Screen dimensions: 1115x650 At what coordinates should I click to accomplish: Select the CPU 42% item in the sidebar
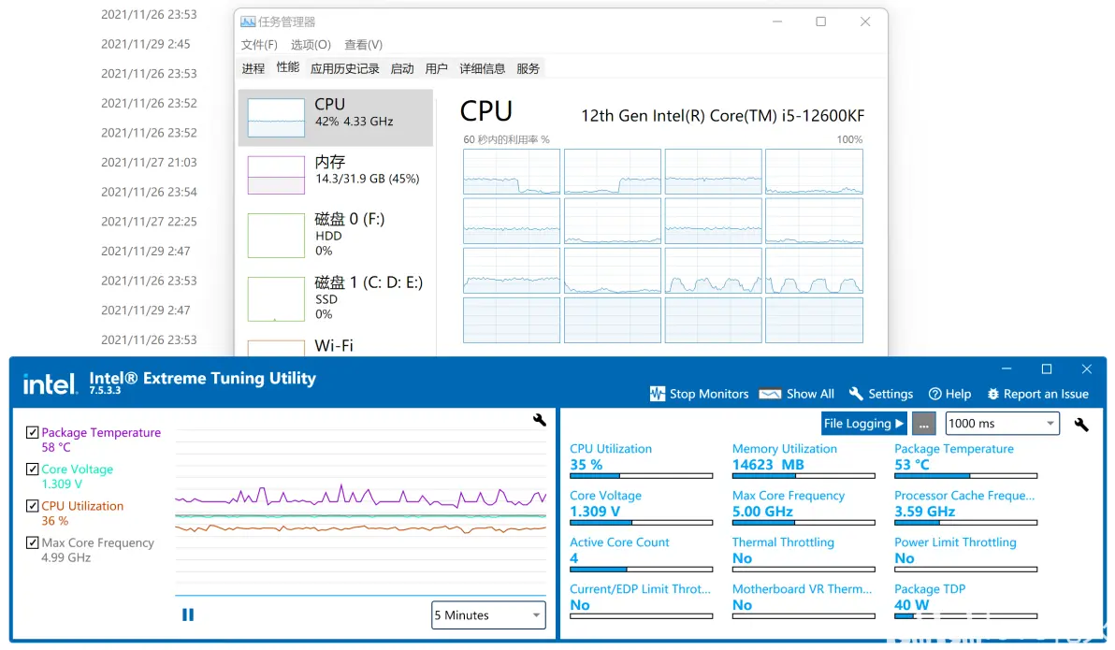[x=336, y=117]
